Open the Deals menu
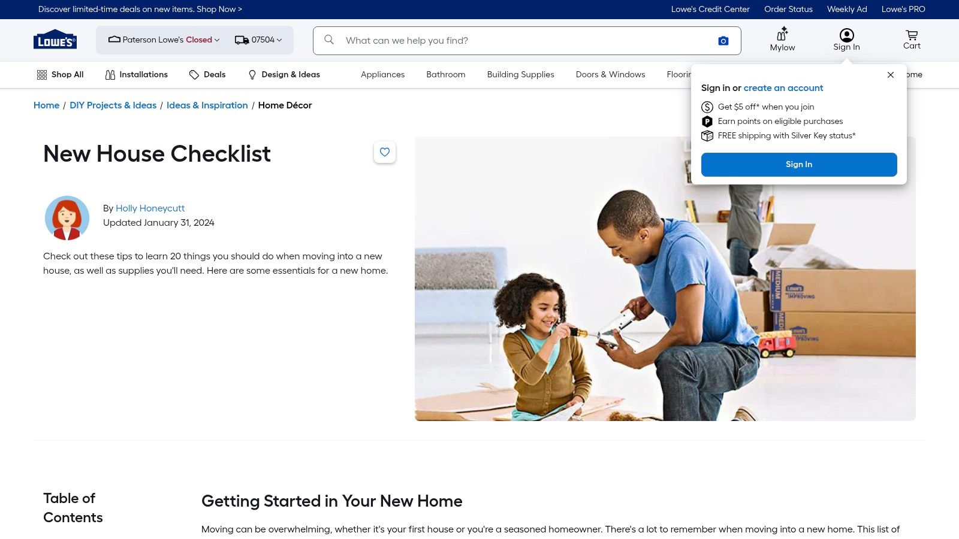Screen dimensions: 959x539 (x=207, y=75)
